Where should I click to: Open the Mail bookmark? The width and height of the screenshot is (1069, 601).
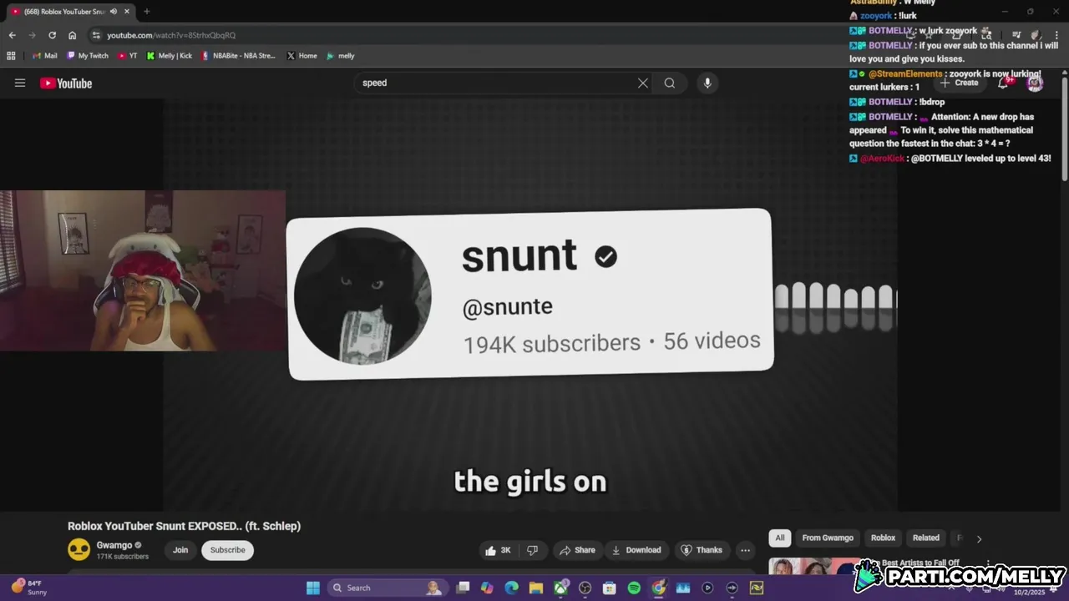coord(44,56)
